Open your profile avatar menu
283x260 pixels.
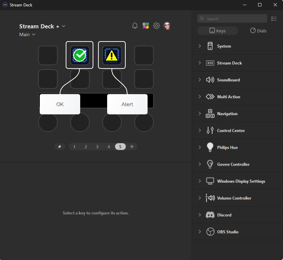167,25
